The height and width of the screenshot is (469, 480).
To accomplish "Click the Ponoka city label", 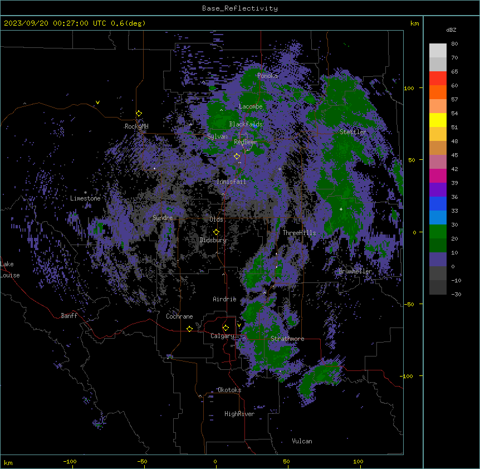I will tap(267, 76).
